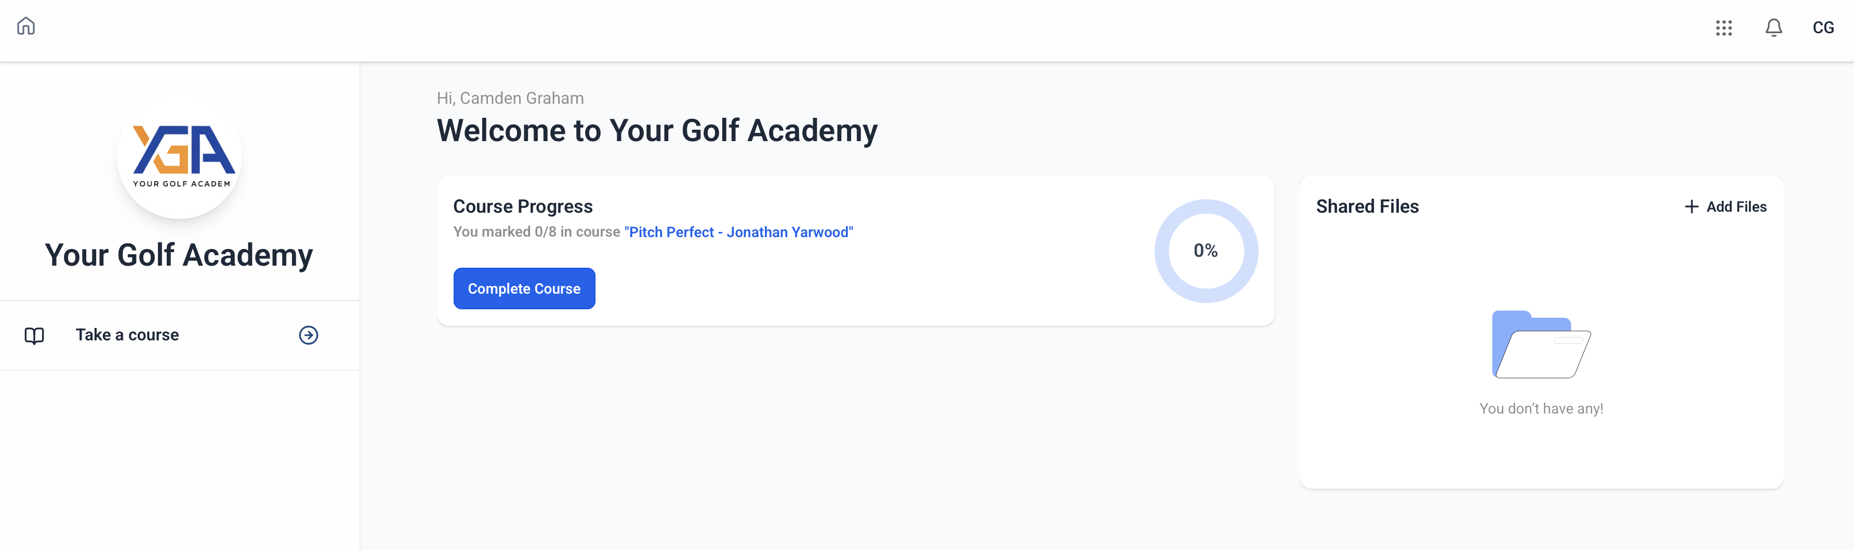
Task: Click the Complete Course button
Action: click(x=524, y=288)
